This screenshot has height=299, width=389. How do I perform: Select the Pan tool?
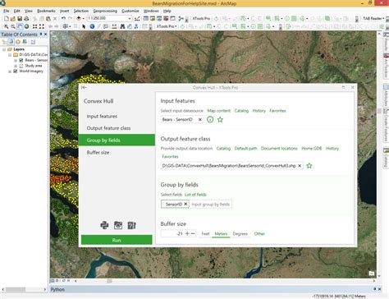(20, 26)
